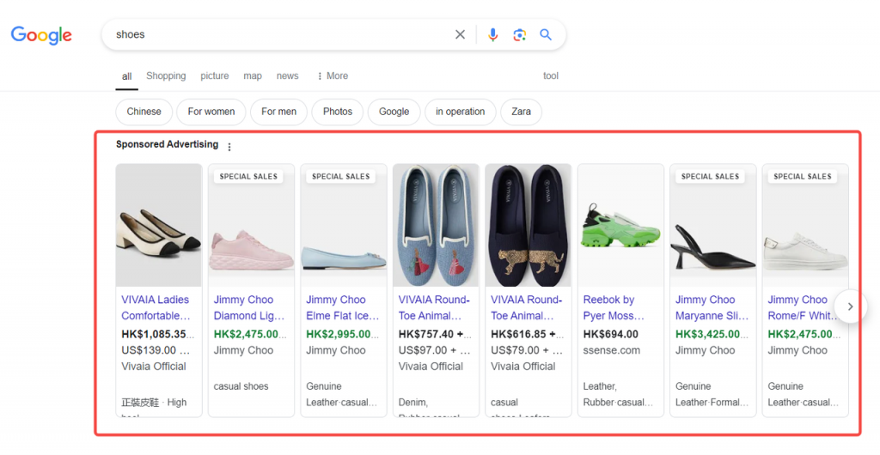
Task: Open Google Lens image search
Action: tap(520, 34)
